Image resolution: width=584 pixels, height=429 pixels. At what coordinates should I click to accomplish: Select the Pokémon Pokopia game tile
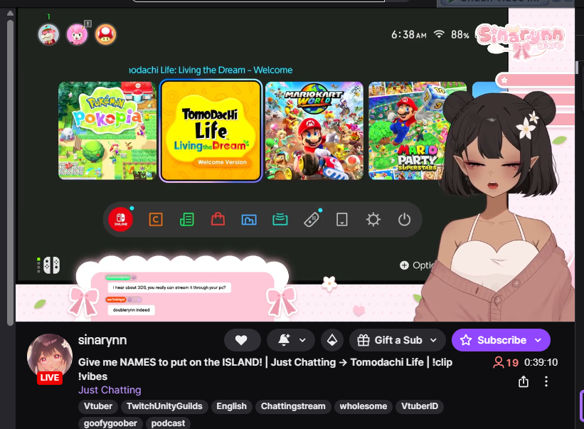(107, 131)
